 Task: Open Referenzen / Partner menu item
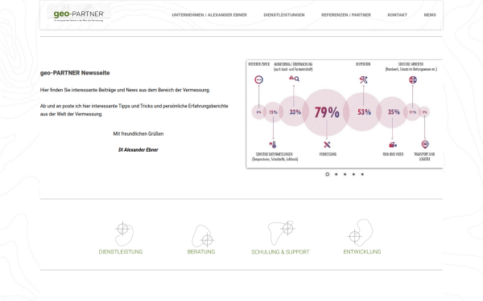tap(345, 14)
